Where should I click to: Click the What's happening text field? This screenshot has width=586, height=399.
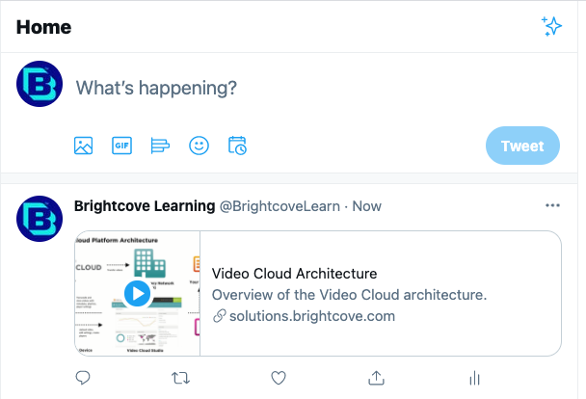click(289, 88)
